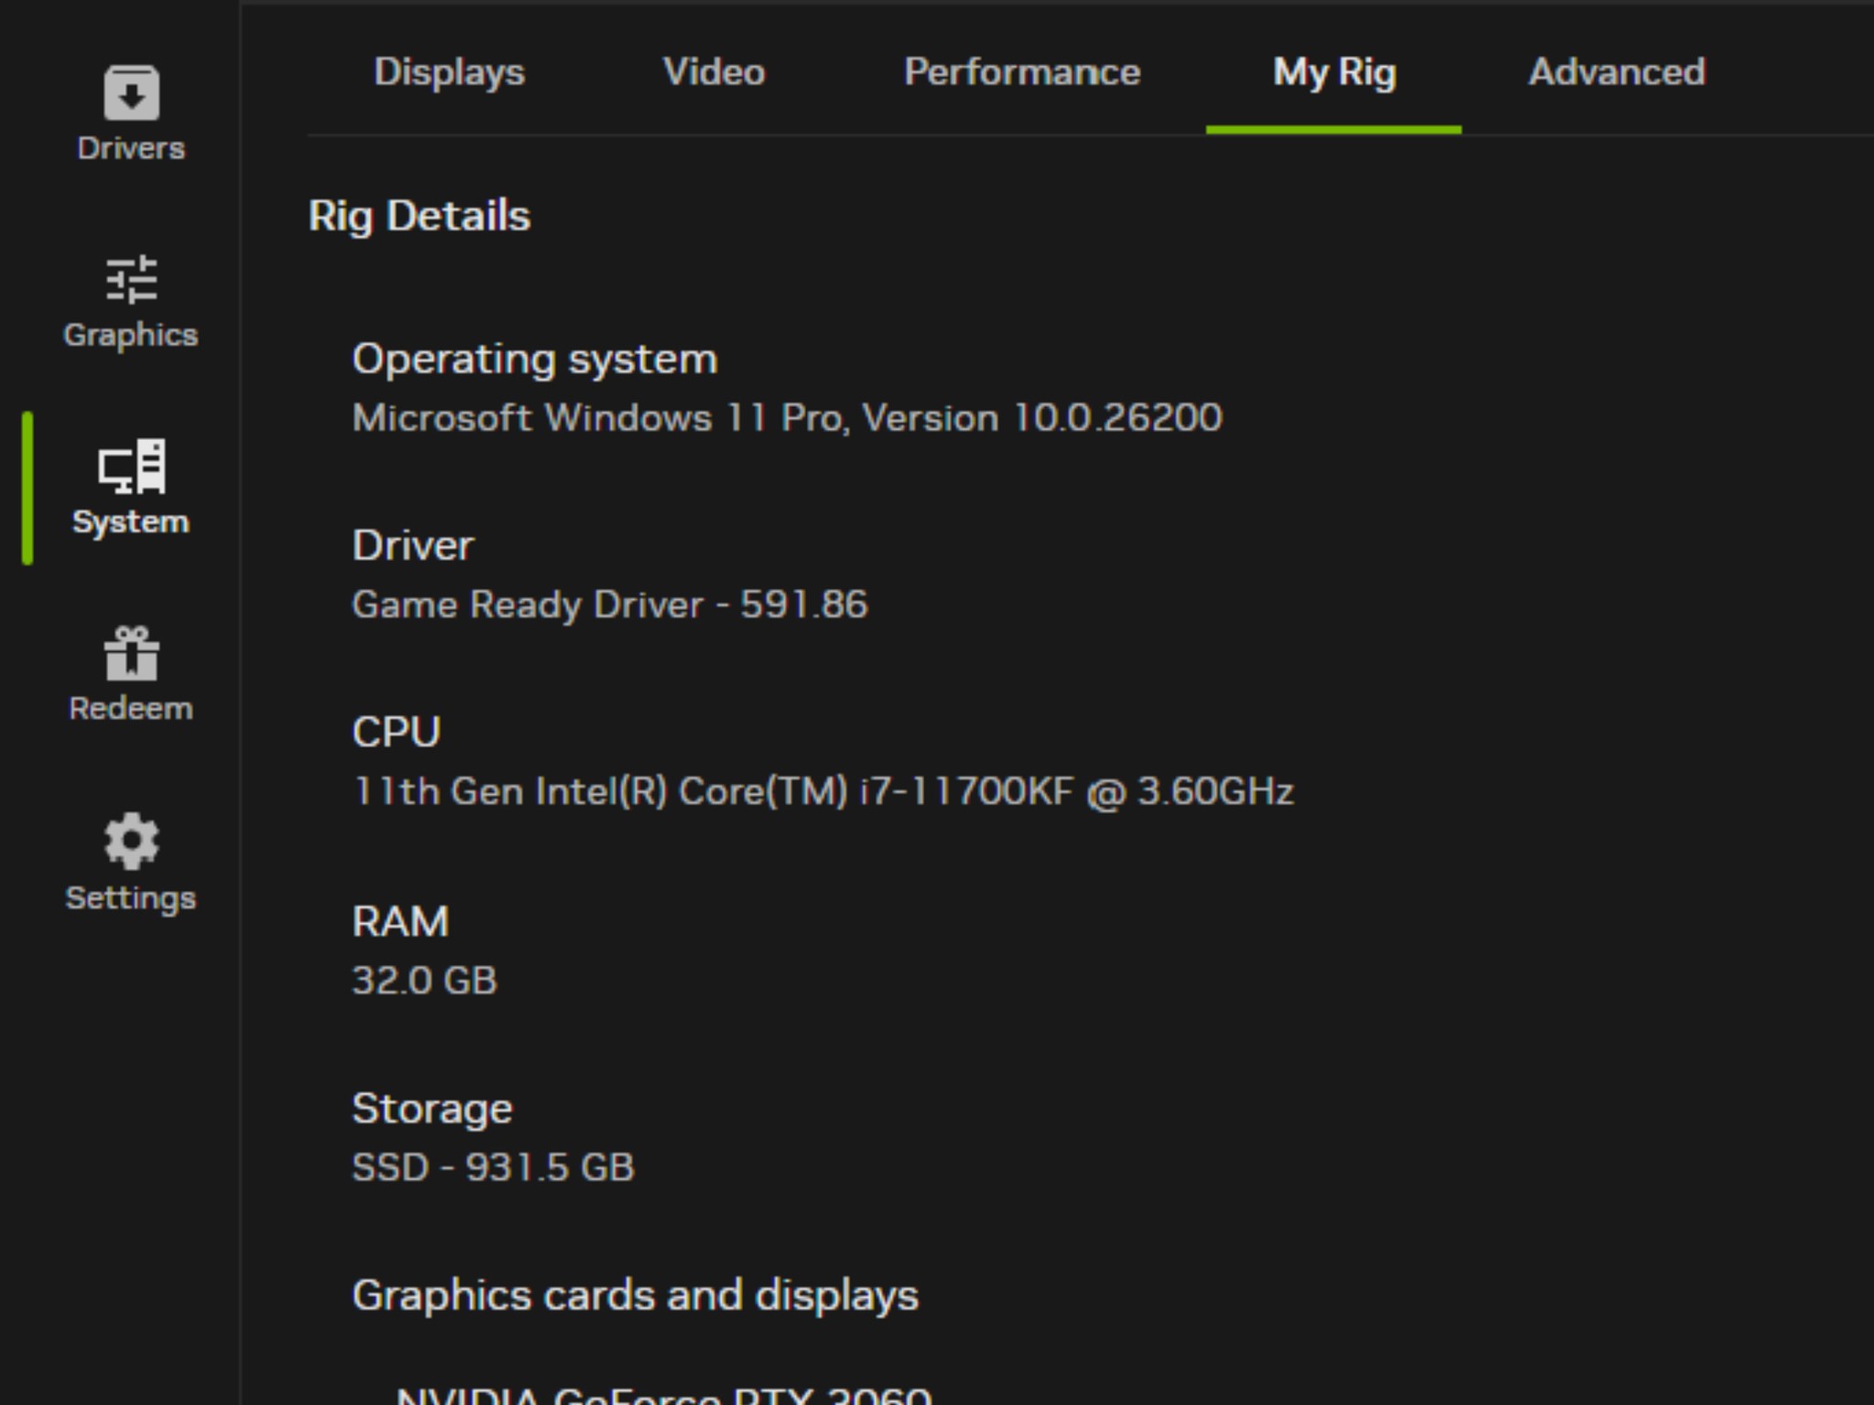Open the Drivers section icon
1874x1405 pixels.
(x=131, y=92)
